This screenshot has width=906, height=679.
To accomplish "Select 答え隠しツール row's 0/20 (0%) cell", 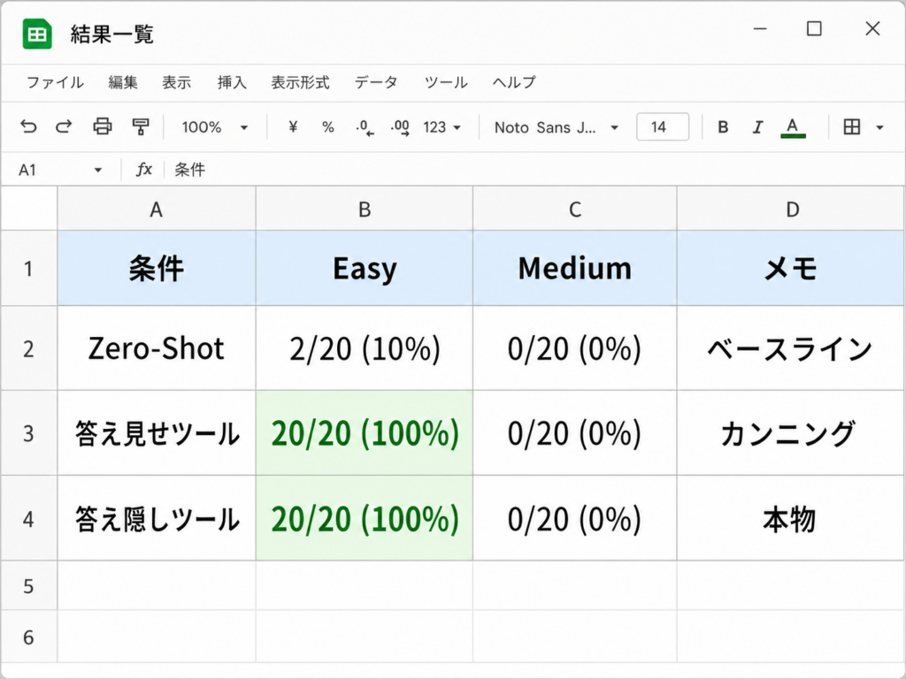I will [574, 518].
